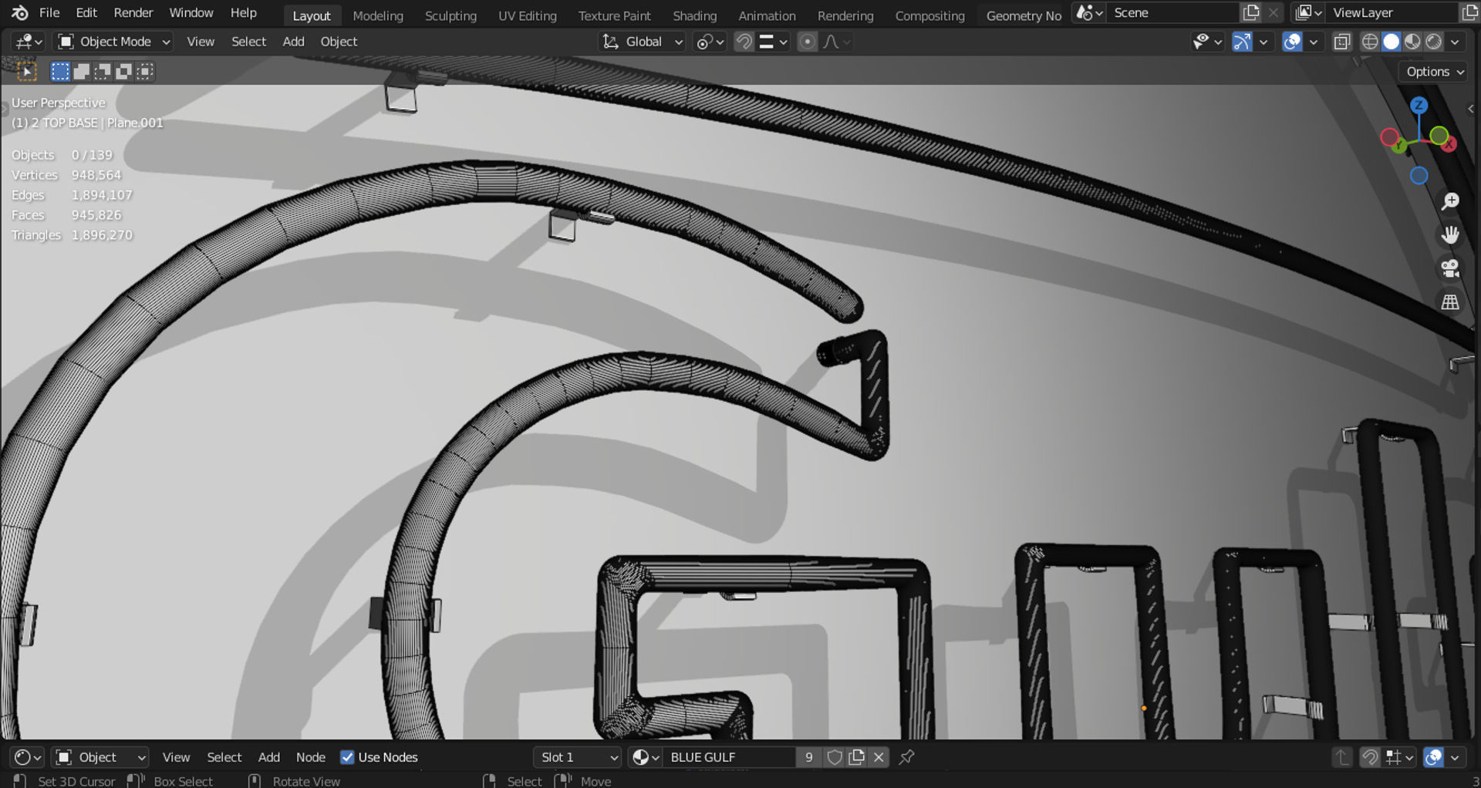Open the 3D viewport editor type dropdown
1481x788 pixels.
29,42
